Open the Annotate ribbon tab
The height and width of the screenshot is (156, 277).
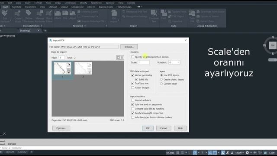16,7
